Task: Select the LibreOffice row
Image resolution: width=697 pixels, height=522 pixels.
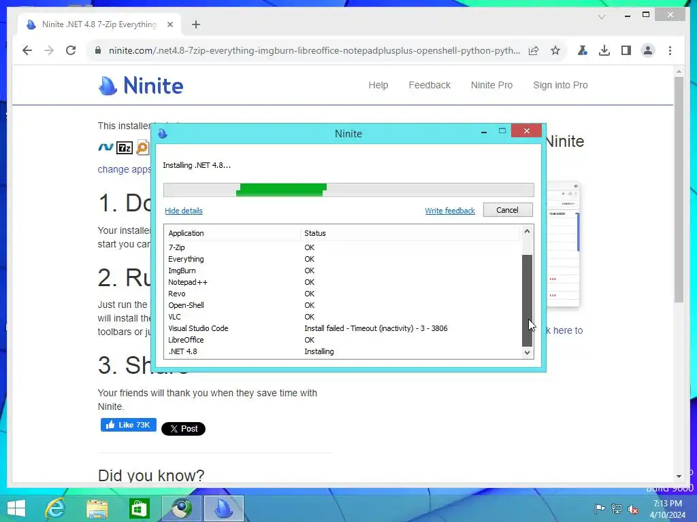Action: (343, 340)
